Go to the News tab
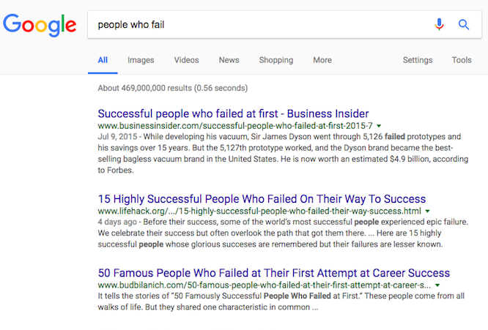Viewport: 488px width, 330px height. (229, 60)
